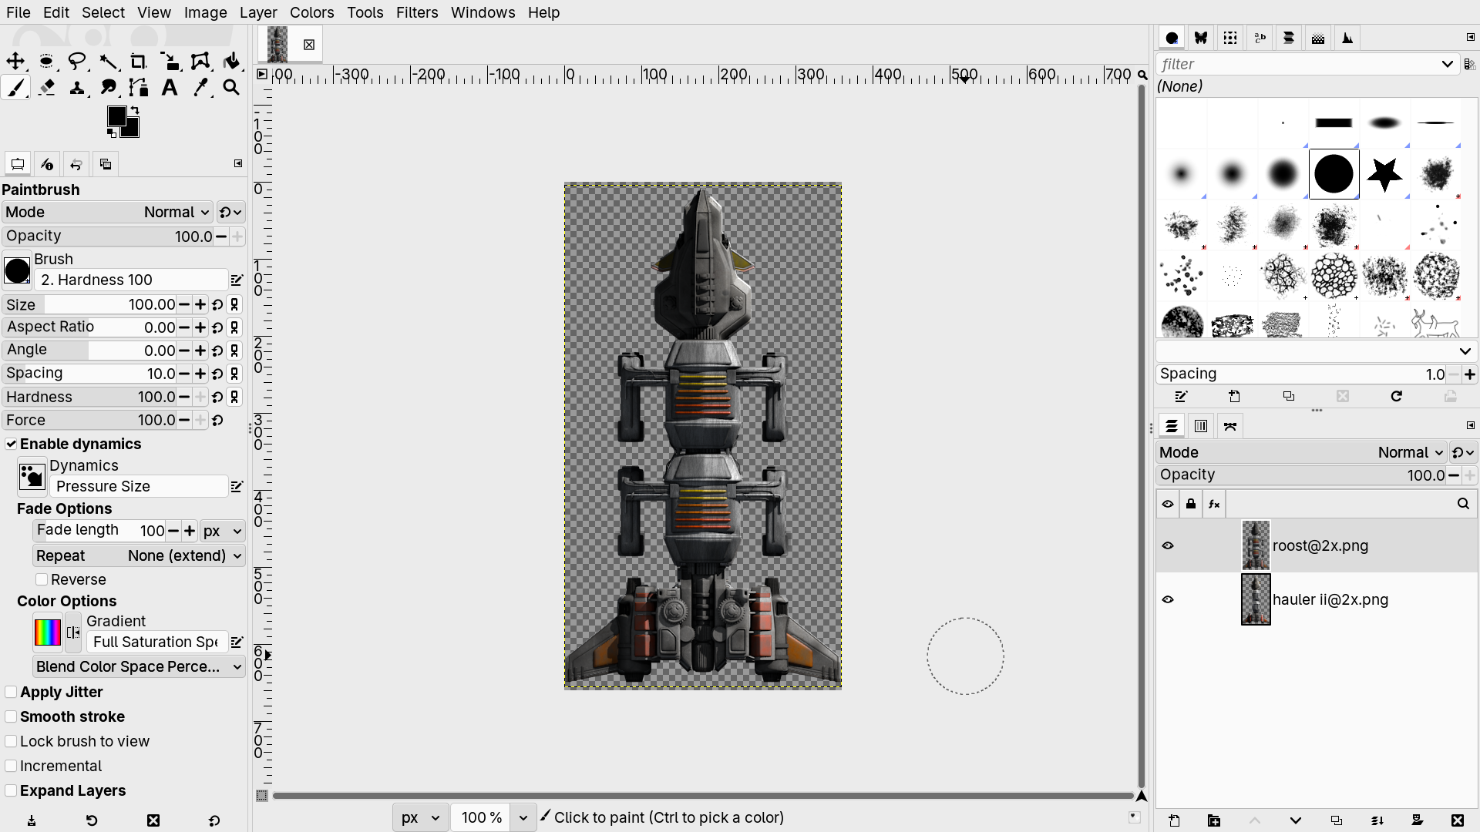Create a new layer in Layers panel
The image size is (1480, 832).
[x=1174, y=820]
